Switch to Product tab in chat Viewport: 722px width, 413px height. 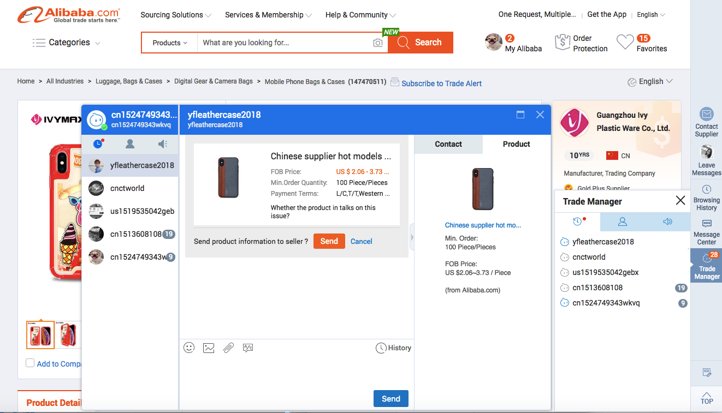[516, 144]
